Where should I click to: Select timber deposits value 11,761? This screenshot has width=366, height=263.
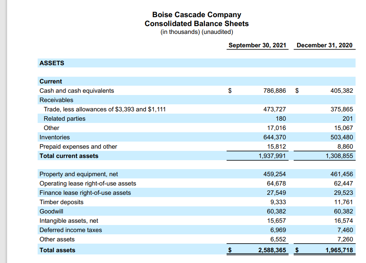click(x=344, y=202)
